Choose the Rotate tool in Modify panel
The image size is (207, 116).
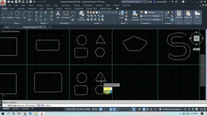pos(41,12)
